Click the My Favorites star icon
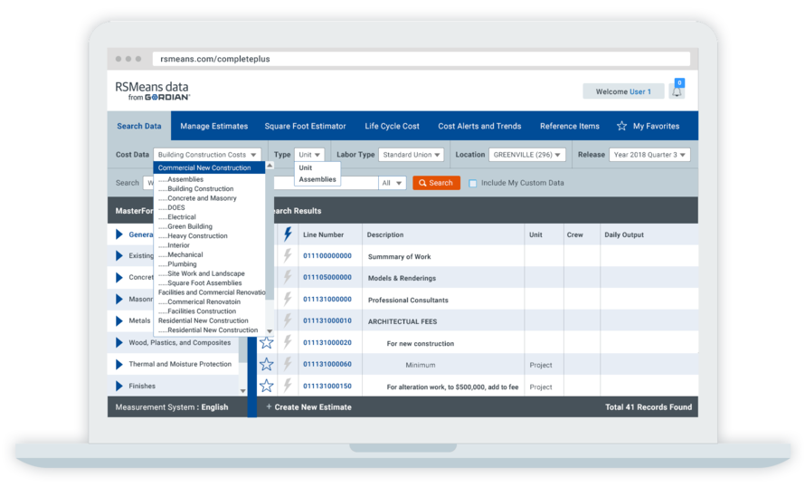The image size is (805, 487). coord(621,126)
